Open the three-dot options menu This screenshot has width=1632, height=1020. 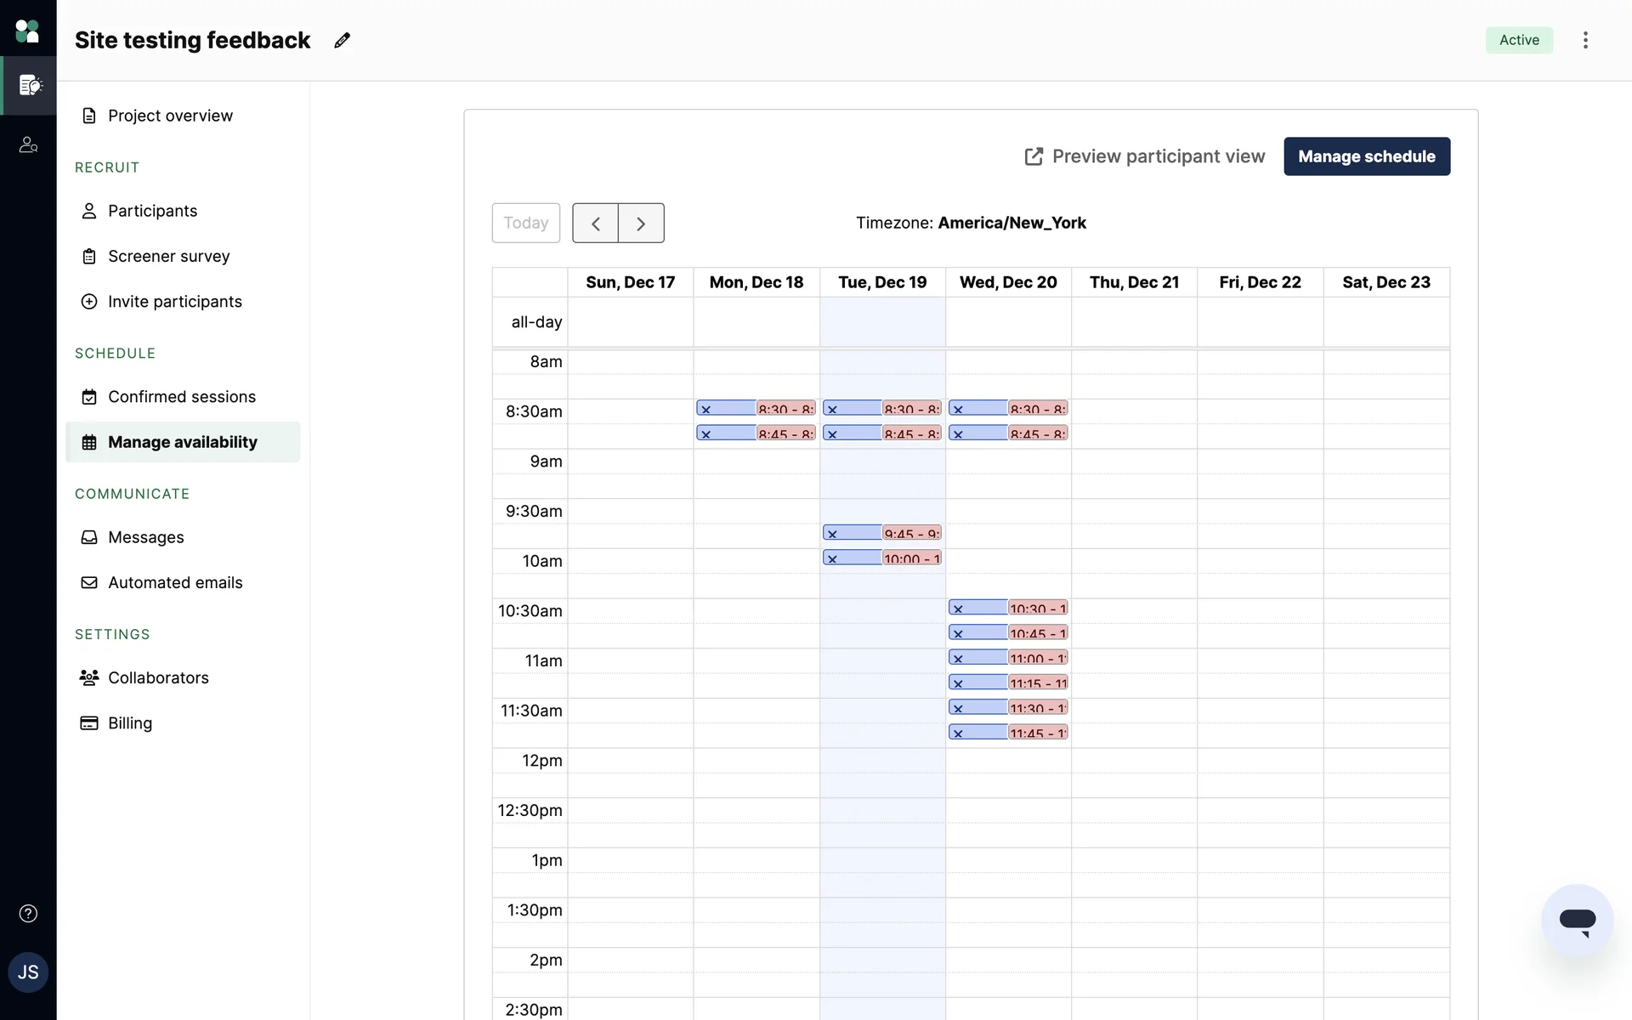coord(1585,40)
